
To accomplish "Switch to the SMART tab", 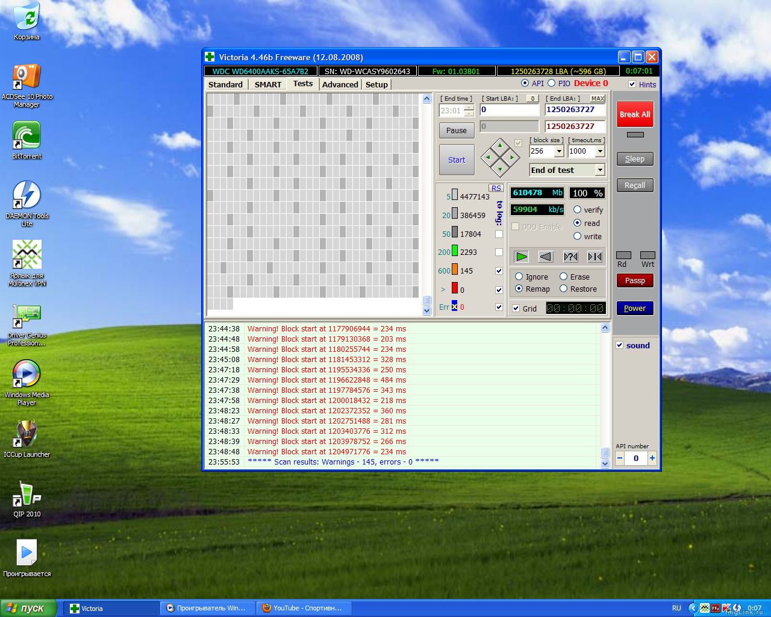I will (267, 84).
